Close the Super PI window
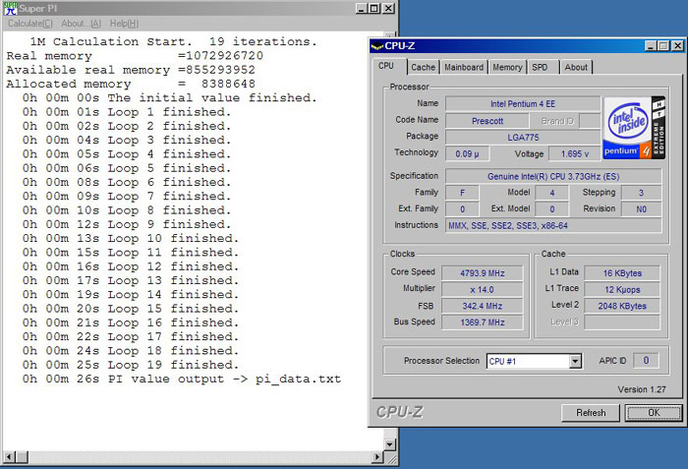Viewport: 688px width, 469px height. (x=389, y=8)
